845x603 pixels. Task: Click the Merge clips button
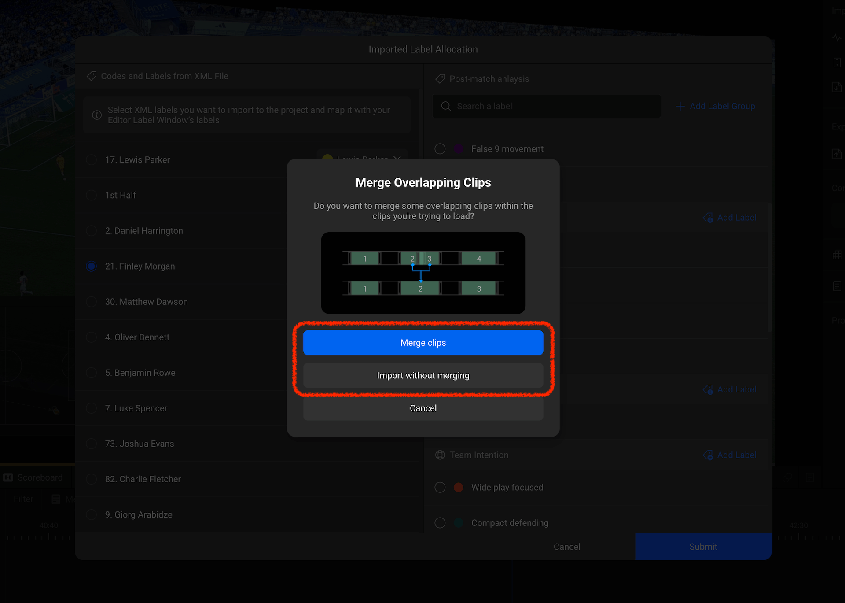coord(423,343)
